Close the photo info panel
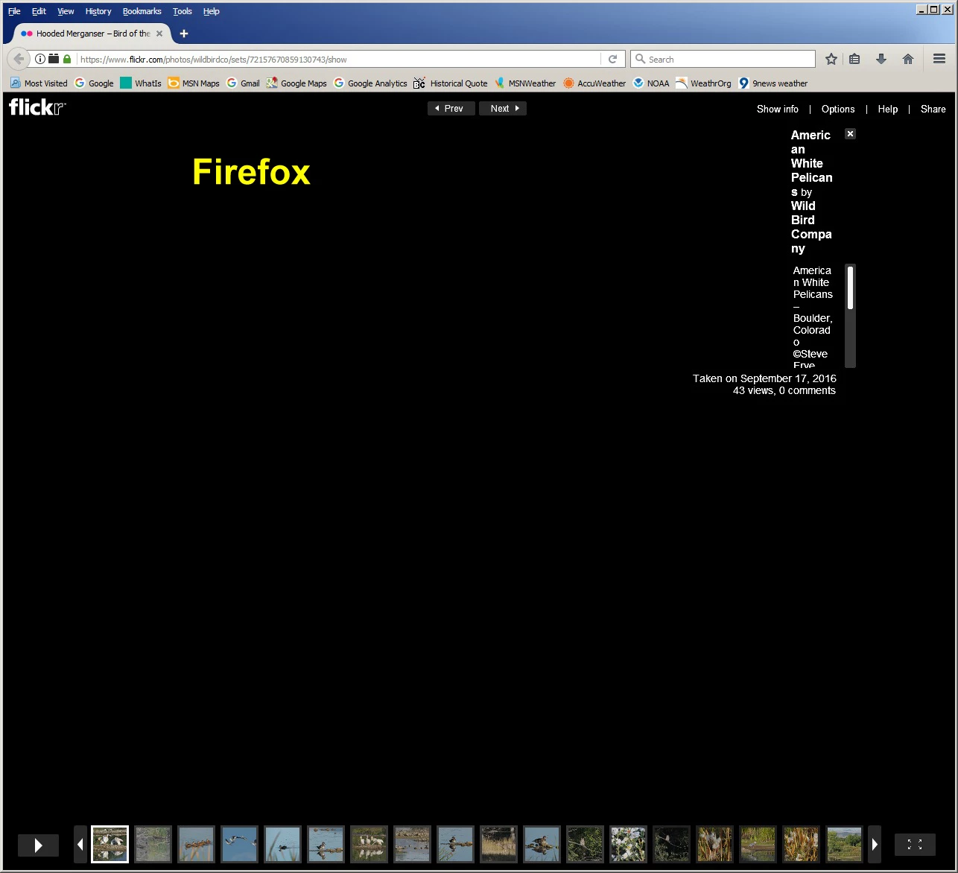The width and height of the screenshot is (958, 873). [850, 134]
